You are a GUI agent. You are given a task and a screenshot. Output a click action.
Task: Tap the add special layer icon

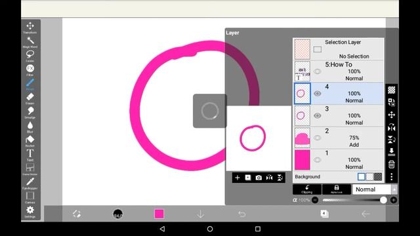[x=248, y=178]
